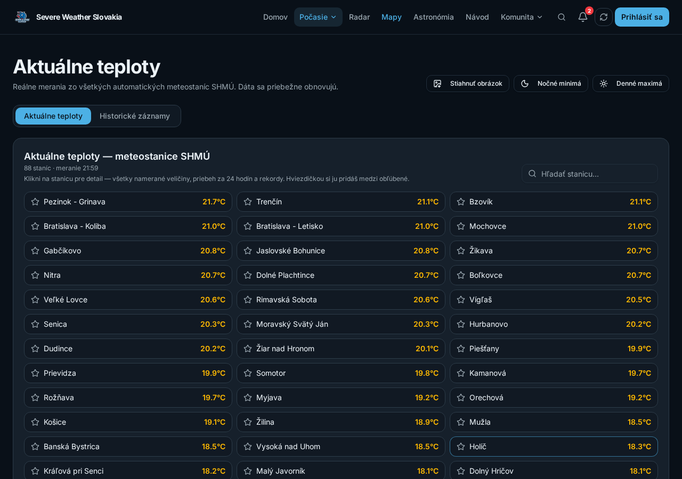Viewport: 682px width, 479px height.
Task: Switch to the Historické záznamy tab
Action: (x=135, y=116)
